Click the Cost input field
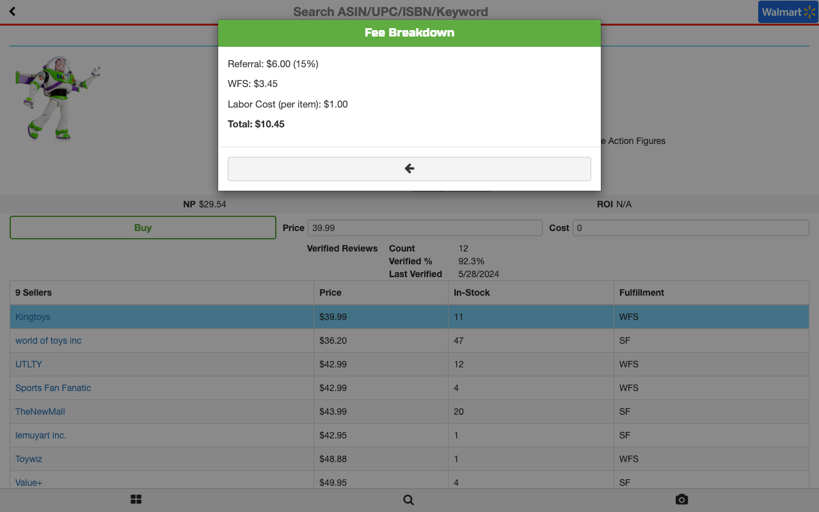819x512 pixels. (x=690, y=228)
